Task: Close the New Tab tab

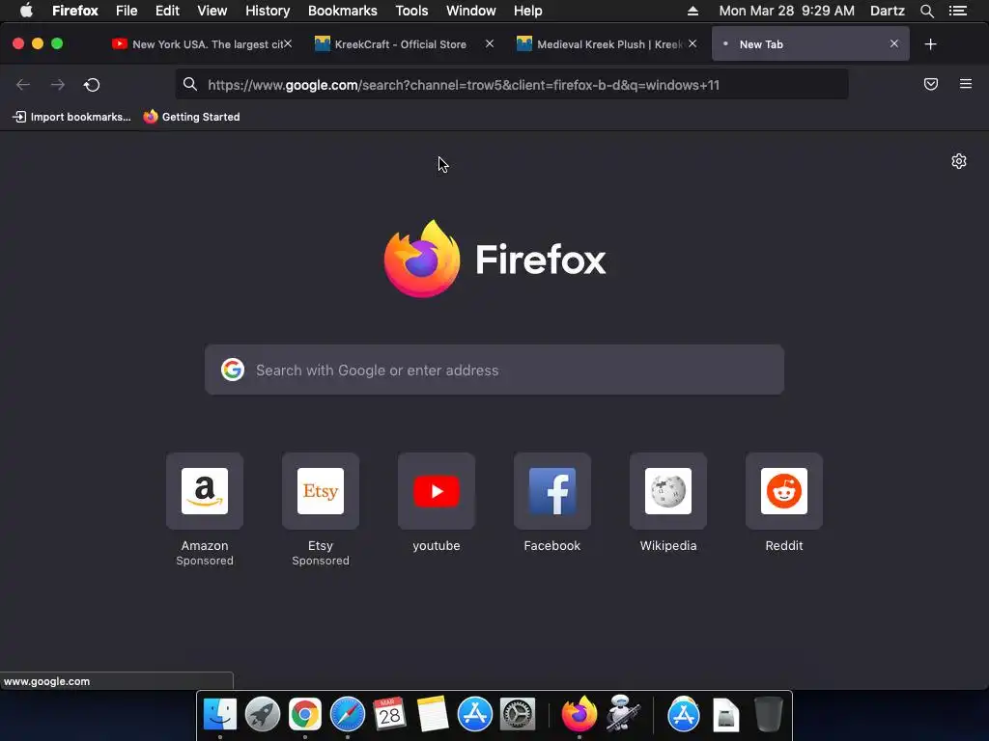Action: click(893, 43)
